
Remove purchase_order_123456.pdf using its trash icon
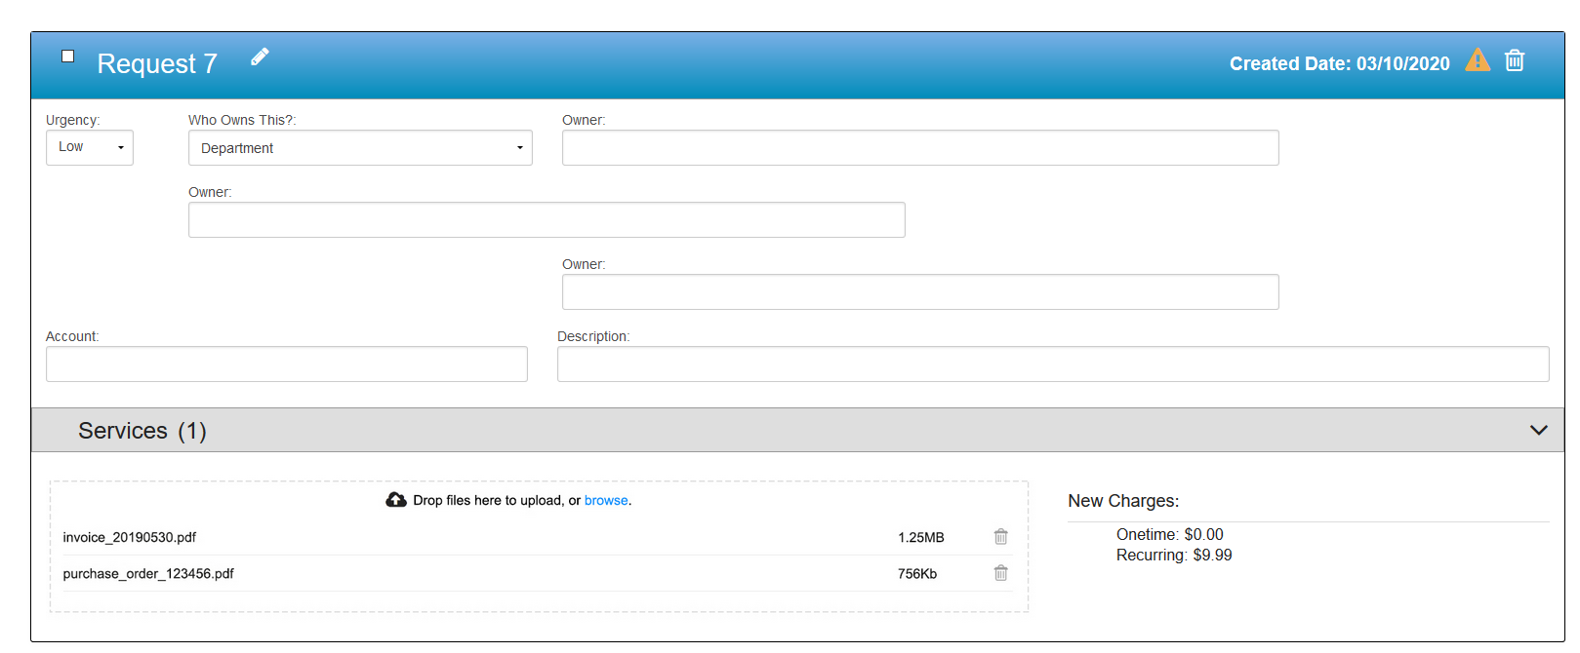pyautogui.click(x=1000, y=573)
